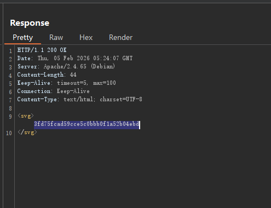Open the Render tab

tap(120, 38)
